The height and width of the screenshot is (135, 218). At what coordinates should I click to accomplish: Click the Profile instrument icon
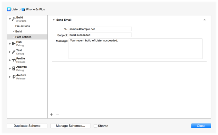(x=13, y=60)
